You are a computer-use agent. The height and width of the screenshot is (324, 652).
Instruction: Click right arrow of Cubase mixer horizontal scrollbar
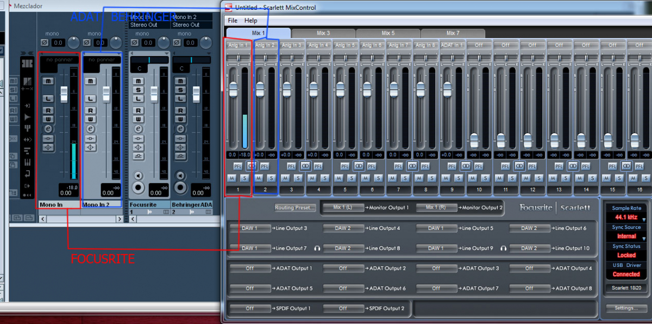coord(119,219)
